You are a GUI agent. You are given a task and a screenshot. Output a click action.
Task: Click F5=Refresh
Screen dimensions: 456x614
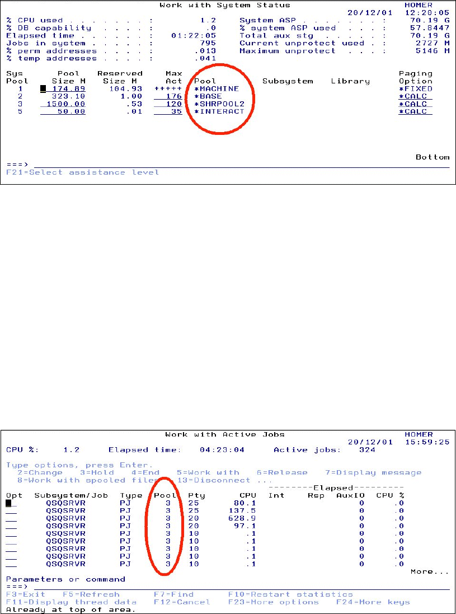tap(91, 594)
